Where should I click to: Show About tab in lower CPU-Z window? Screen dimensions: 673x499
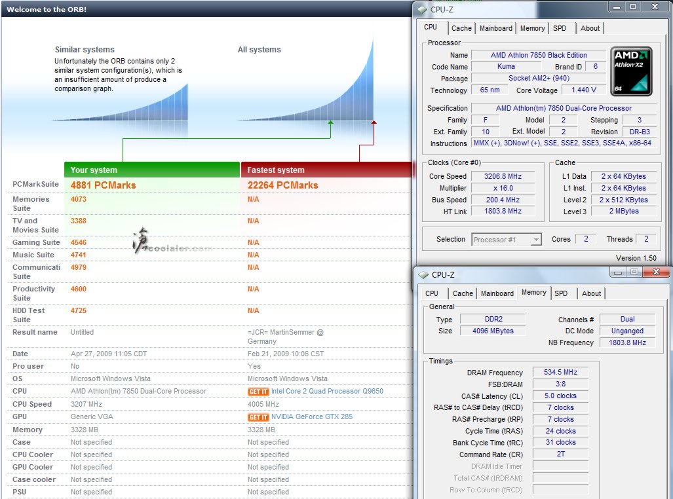pos(592,293)
